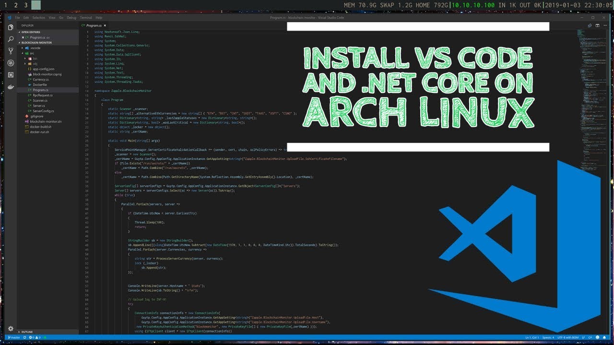
Task: Open the Source Control view
Action: (x=11, y=51)
